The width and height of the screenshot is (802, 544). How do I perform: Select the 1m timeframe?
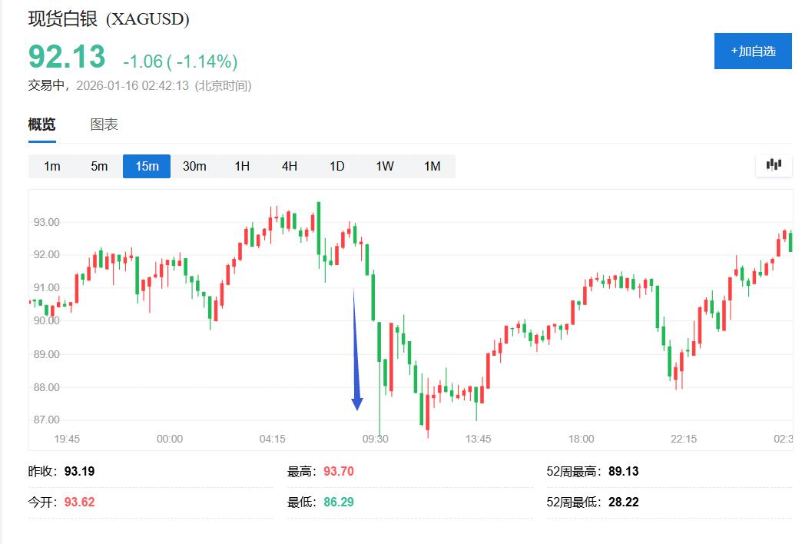(52, 166)
